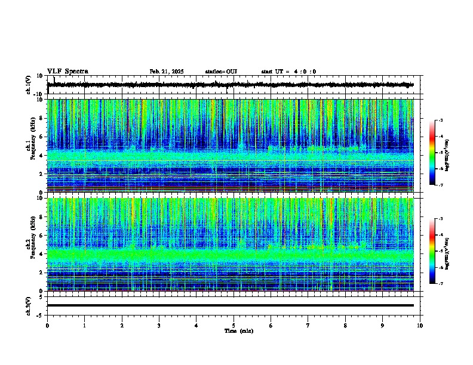Click the "-7" label below ch.2 color bar
Image resolution: width=473 pixels, height=365 pixels.
[x=440, y=283]
